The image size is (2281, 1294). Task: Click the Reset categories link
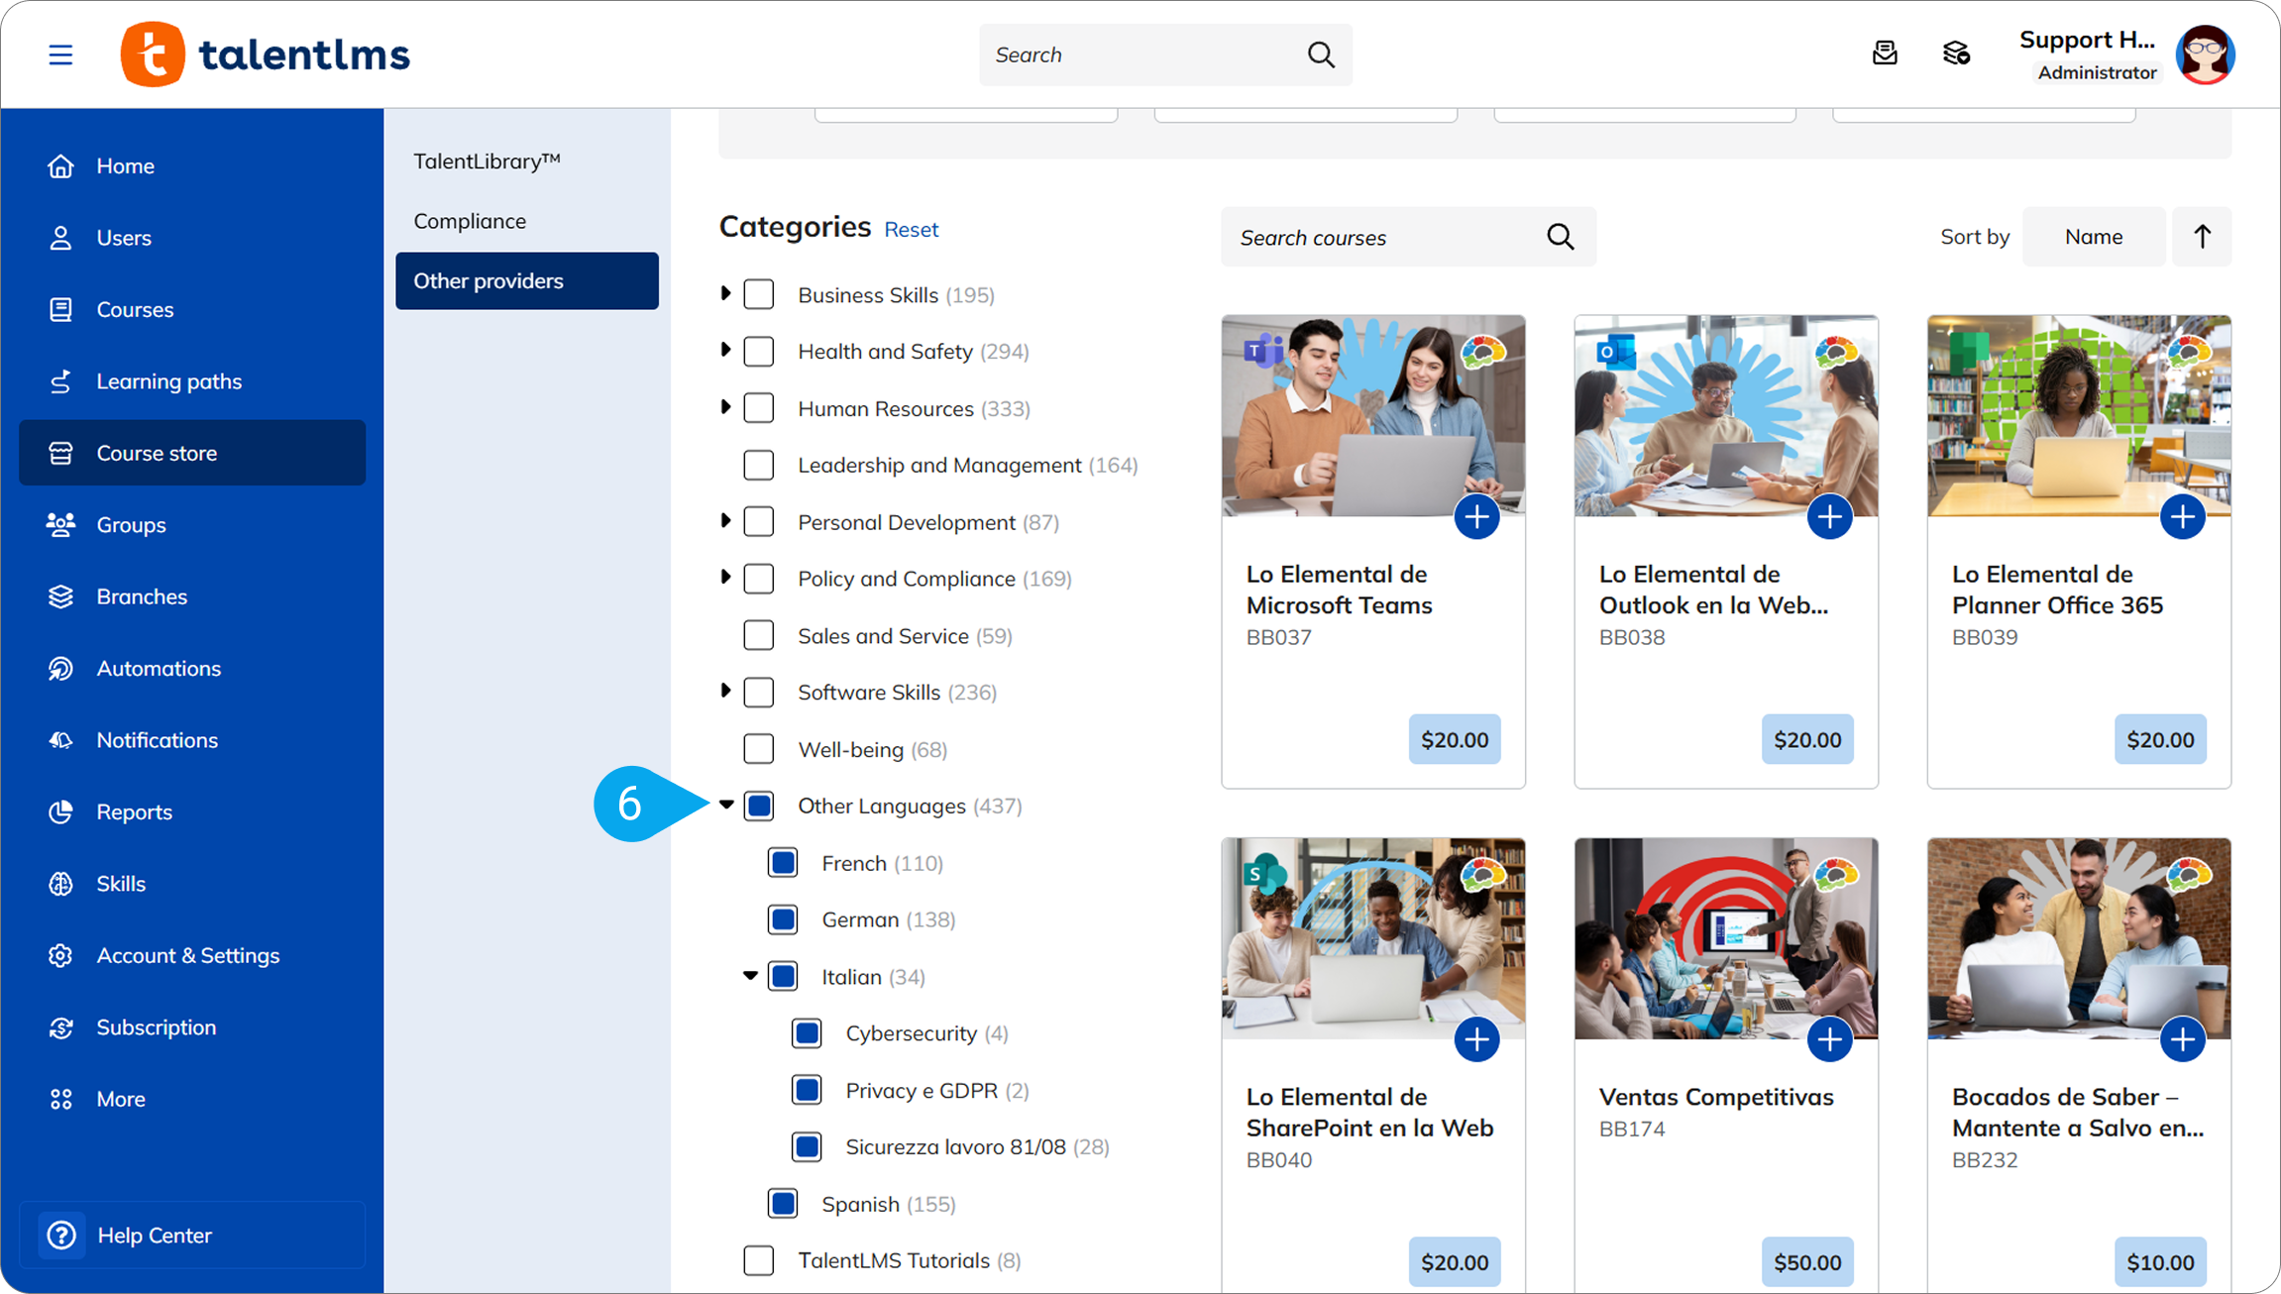(911, 230)
